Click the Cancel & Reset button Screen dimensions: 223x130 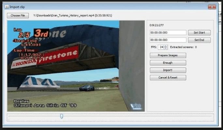pos(168,78)
